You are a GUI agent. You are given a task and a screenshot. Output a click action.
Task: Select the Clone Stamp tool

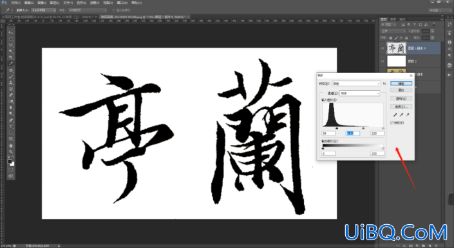[x=11, y=83]
